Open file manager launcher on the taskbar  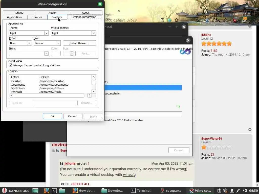pos(62,190)
